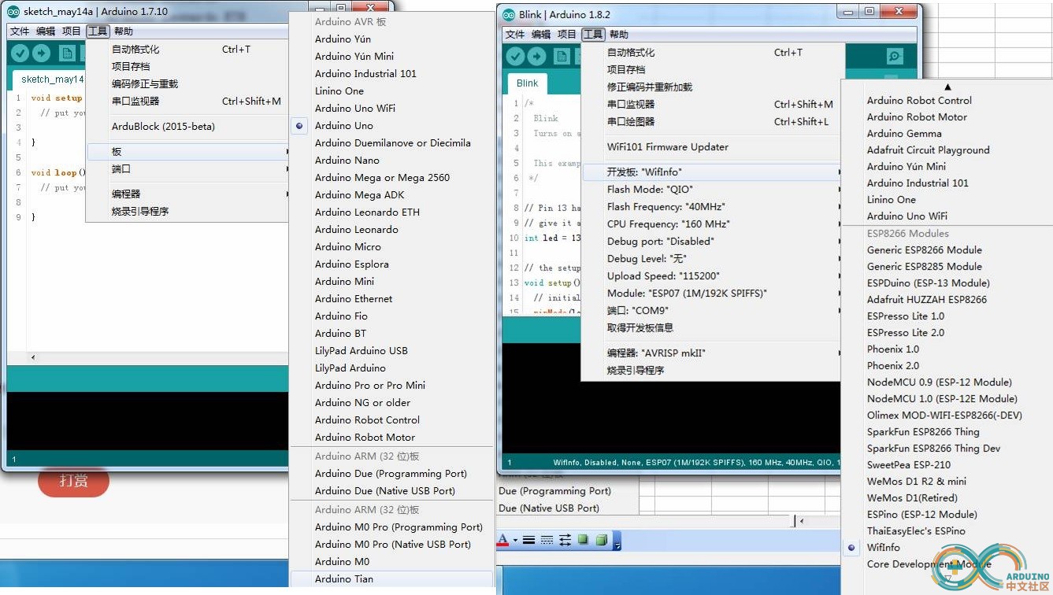
Task: Click New sketch icon in Arduino 1.7.10 window
Action: (68, 54)
